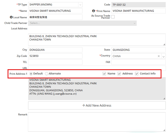168x133 pixels.
Task: Click the Remark text area
Action: [x=97, y=122]
